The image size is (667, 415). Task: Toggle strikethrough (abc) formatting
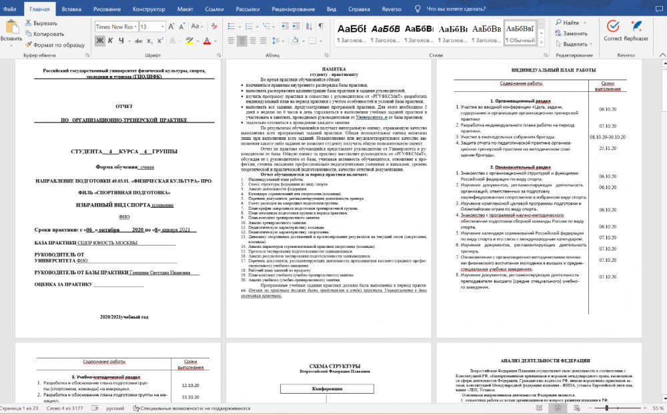point(139,41)
